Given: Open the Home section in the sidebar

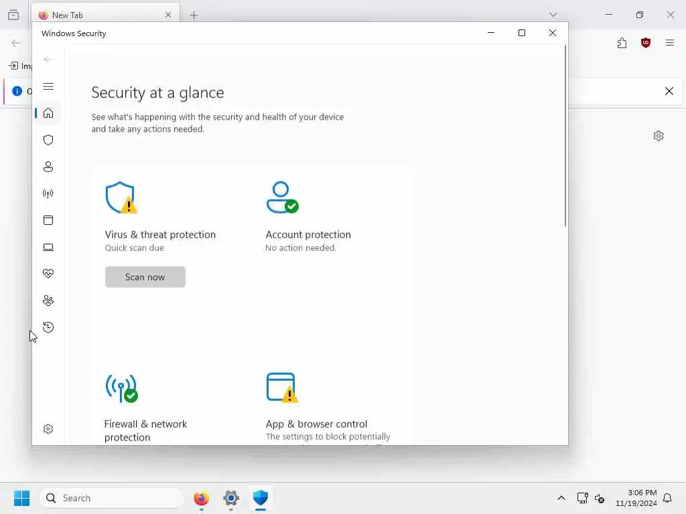Looking at the screenshot, I should pyautogui.click(x=48, y=113).
